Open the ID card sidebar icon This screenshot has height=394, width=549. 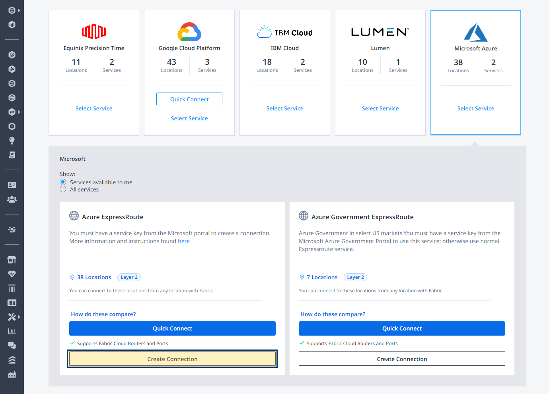(x=12, y=185)
